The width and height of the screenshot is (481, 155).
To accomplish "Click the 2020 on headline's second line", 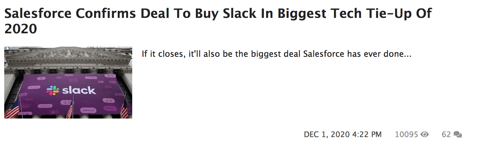I will (20, 29).
